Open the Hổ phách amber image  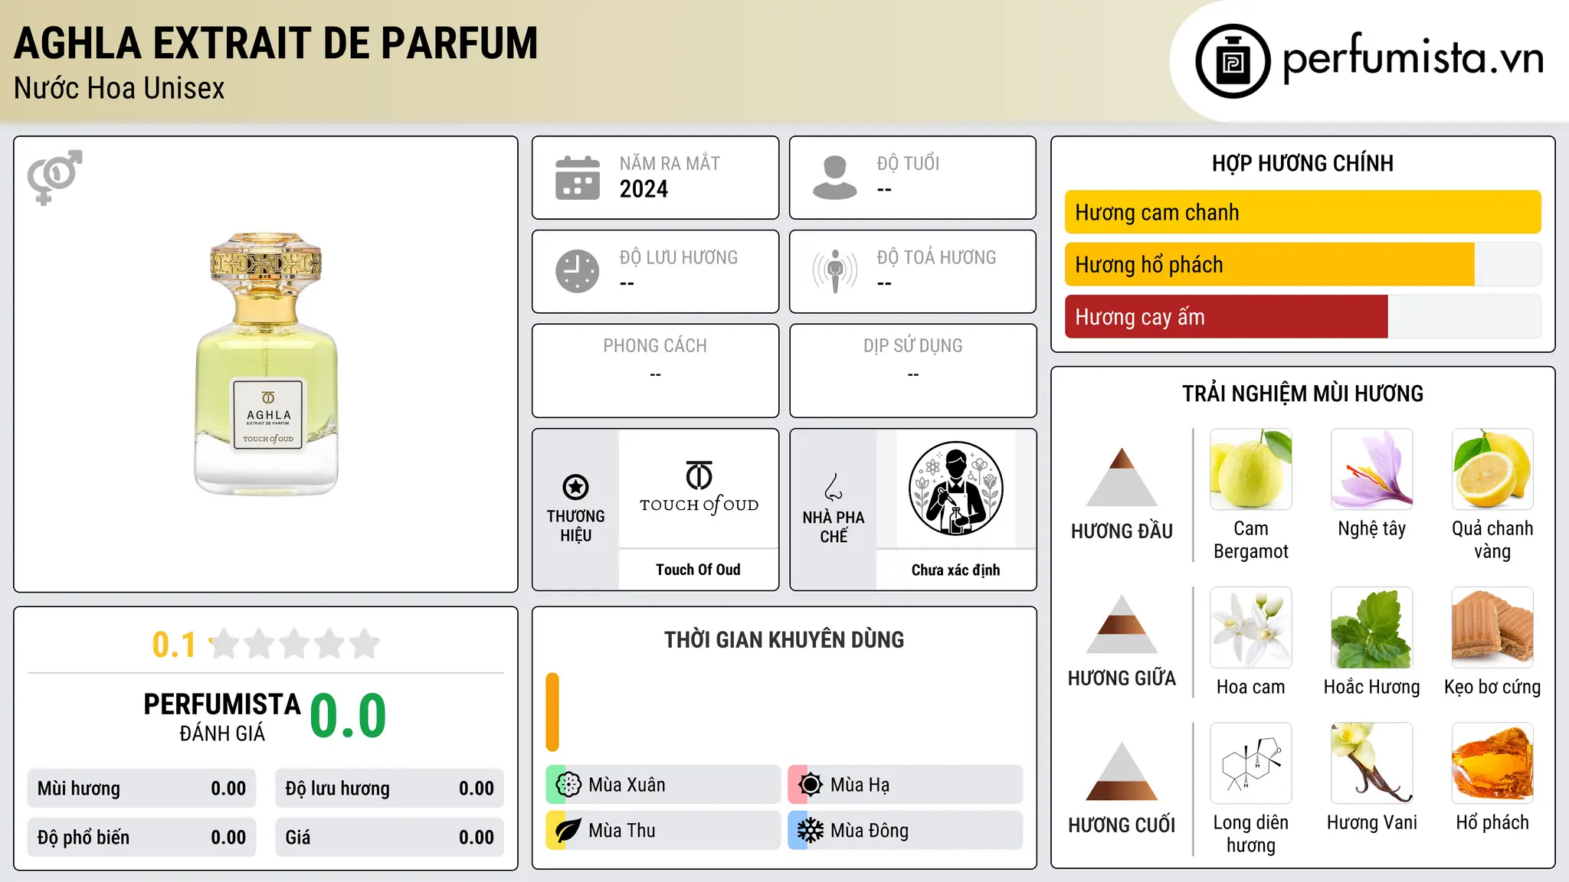1492,763
